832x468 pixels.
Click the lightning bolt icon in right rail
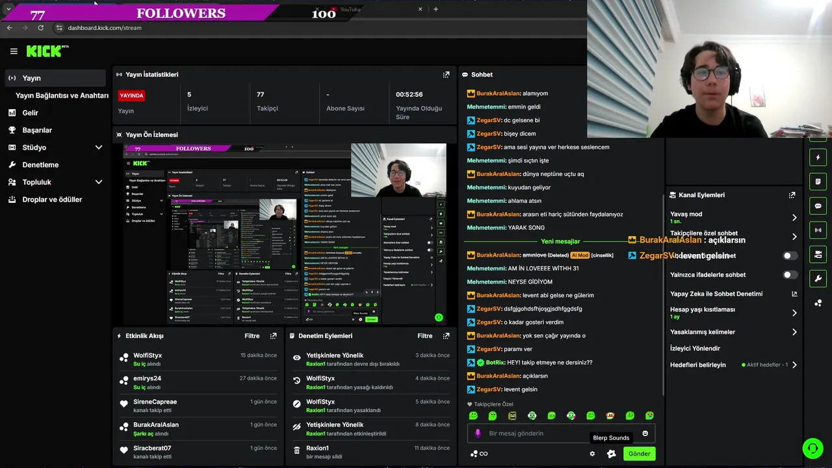click(818, 157)
